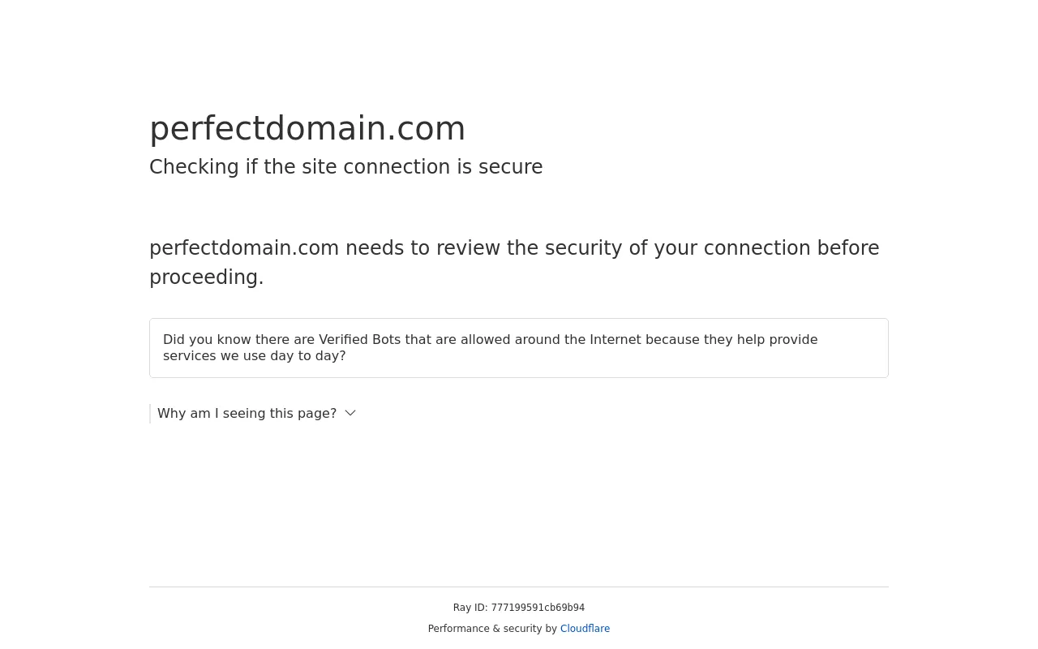The height and width of the screenshot is (649, 1038).
Task: Click "Checking if the site connection is secure" subheading
Action: coord(346,167)
